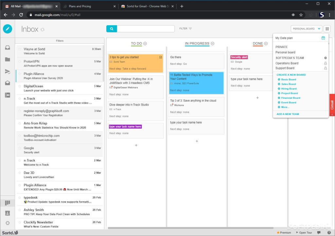Click the calendar icon beside My Date plan

[323, 38]
